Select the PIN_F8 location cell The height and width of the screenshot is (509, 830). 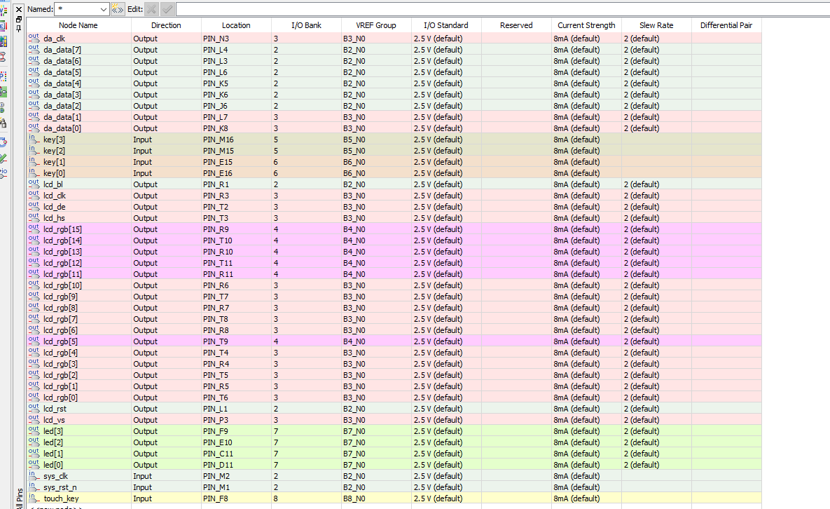[x=236, y=498]
